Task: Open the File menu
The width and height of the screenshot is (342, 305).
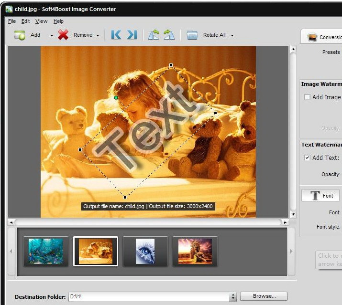Action: point(12,21)
